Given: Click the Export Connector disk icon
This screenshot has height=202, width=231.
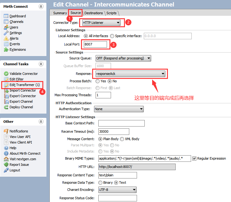Looking at the screenshot, I should tap(6, 96).
